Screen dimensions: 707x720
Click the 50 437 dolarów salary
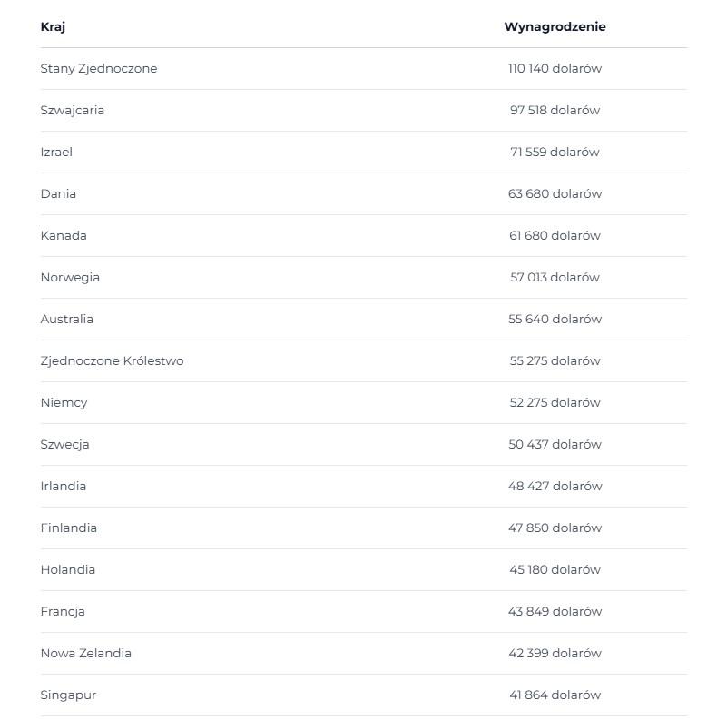pos(555,445)
